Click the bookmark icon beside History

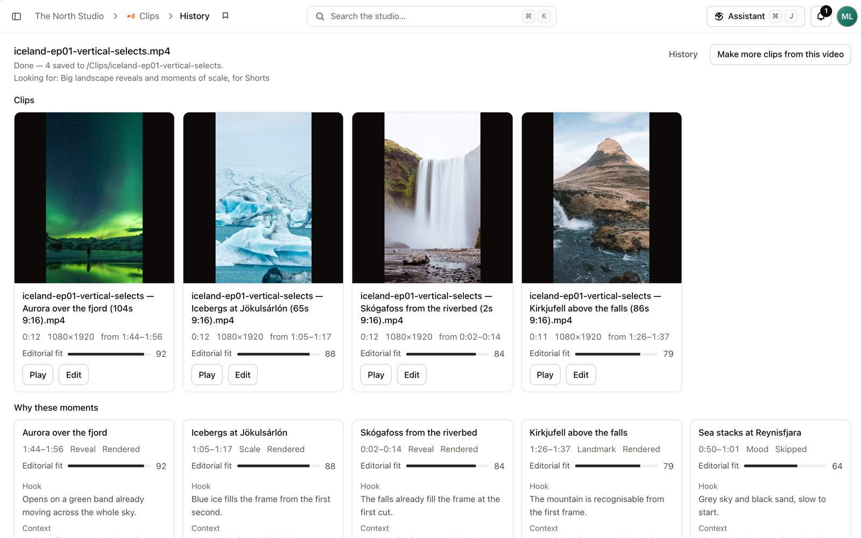(x=225, y=16)
